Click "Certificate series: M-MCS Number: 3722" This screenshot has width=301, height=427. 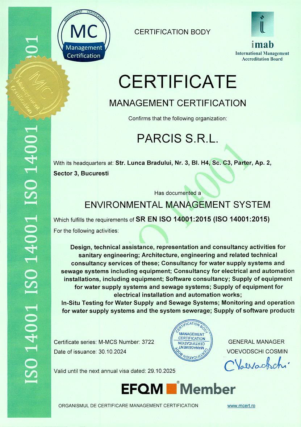pyautogui.click(x=104, y=342)
